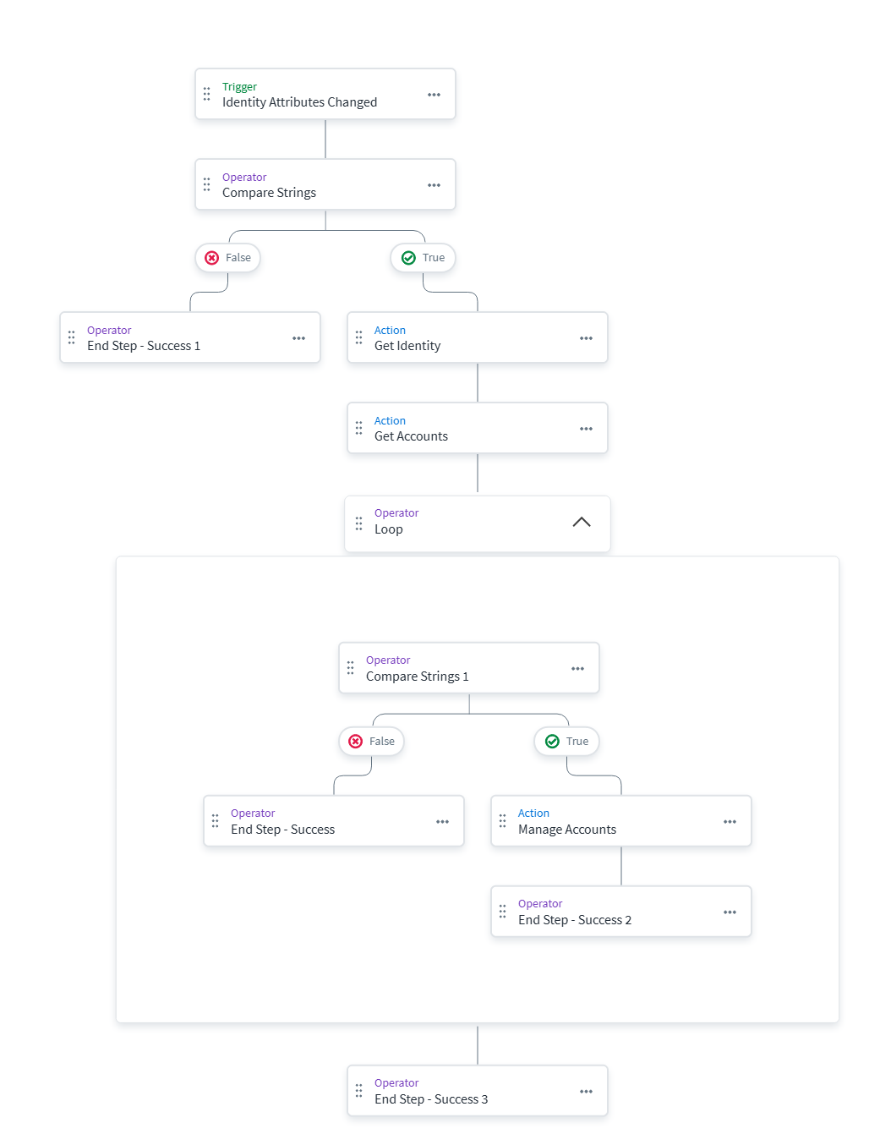
Task: Open more options for Get Identity action
Action: tap(586, 338)
